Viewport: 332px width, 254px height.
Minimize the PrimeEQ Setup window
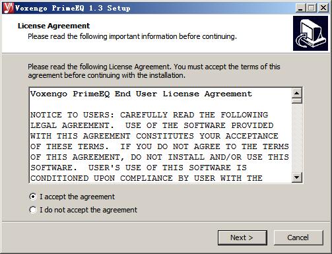300,8
